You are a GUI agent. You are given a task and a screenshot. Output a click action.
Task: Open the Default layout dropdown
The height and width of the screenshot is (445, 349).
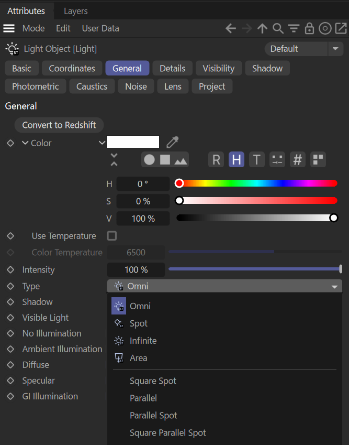pyautogui.click(x=303, y=49)
